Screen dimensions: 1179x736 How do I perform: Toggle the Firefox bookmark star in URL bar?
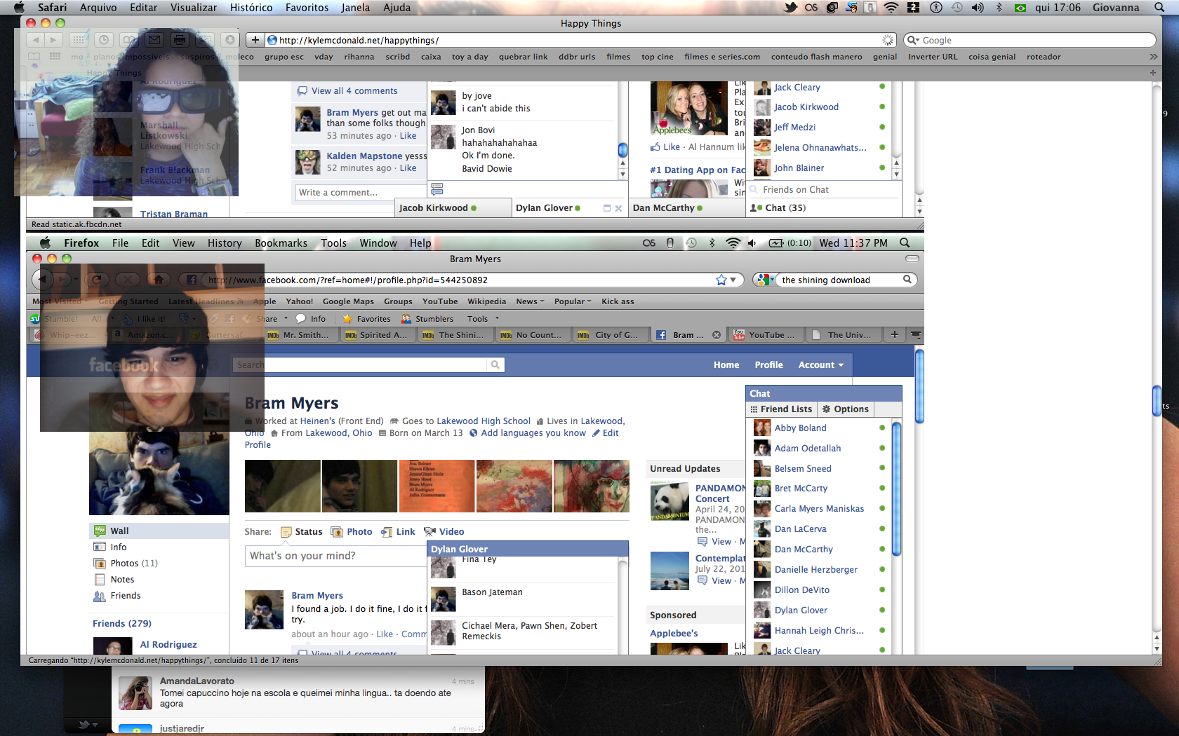(x=721, y=280)
